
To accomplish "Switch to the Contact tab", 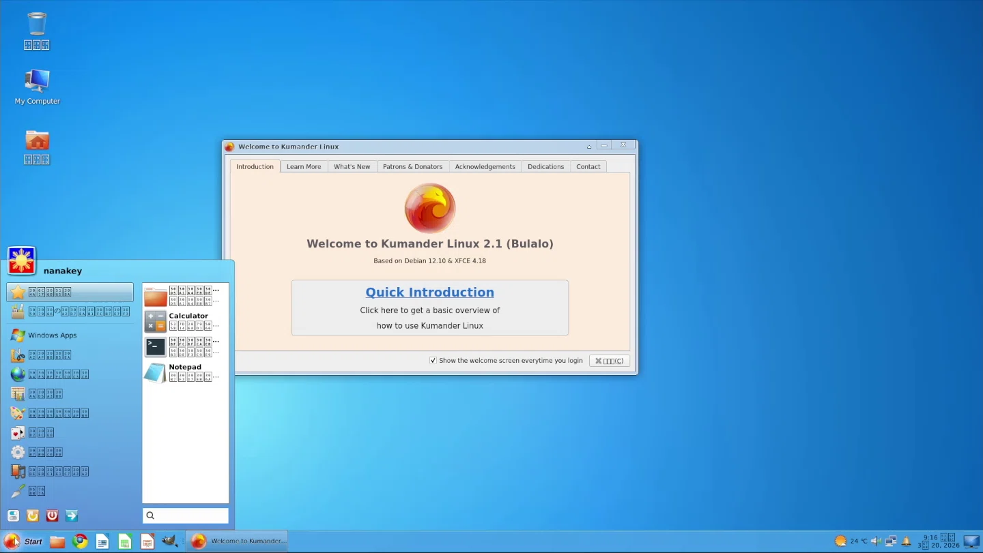I will pos(588,166).
